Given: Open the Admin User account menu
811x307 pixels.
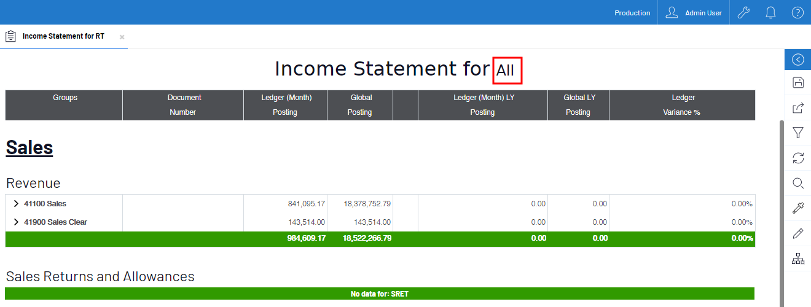Looking at the screenshot, I should [x=694, y=12].
